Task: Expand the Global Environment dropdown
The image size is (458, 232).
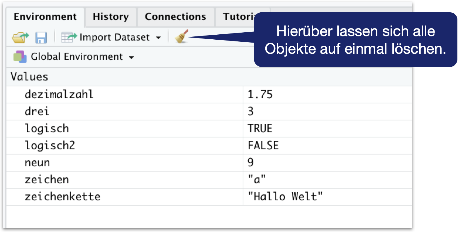Action: coord(131,57)
